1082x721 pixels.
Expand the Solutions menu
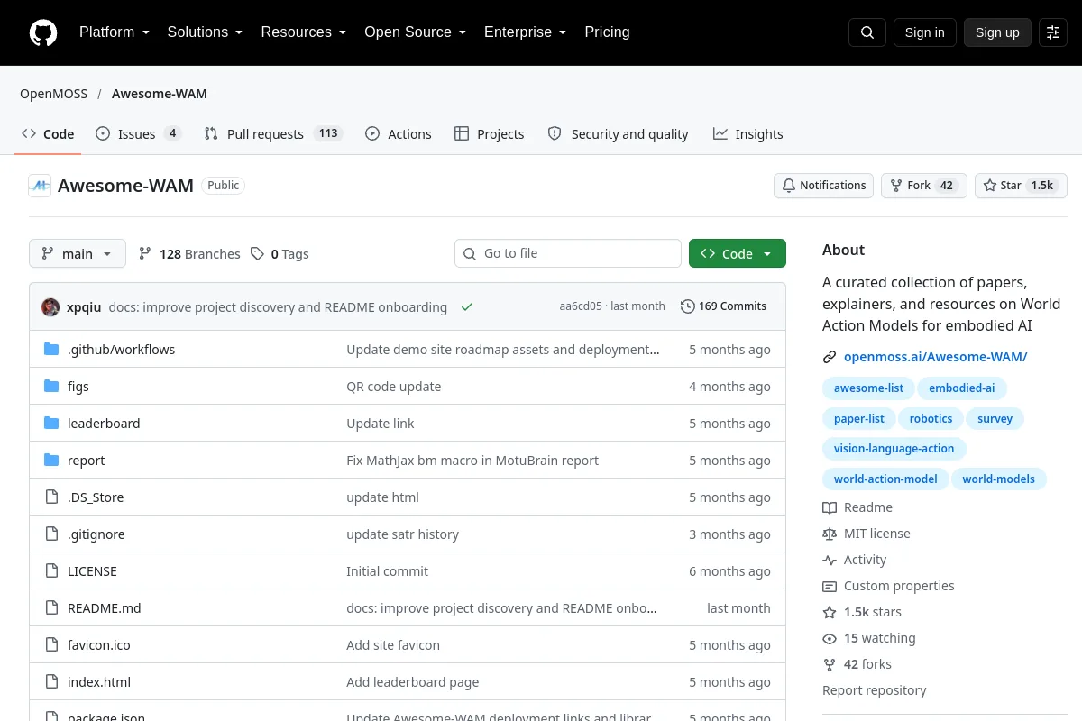click(205, 32)
